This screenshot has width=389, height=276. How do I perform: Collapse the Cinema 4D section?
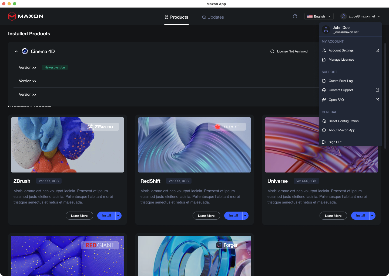click(16, 51)
